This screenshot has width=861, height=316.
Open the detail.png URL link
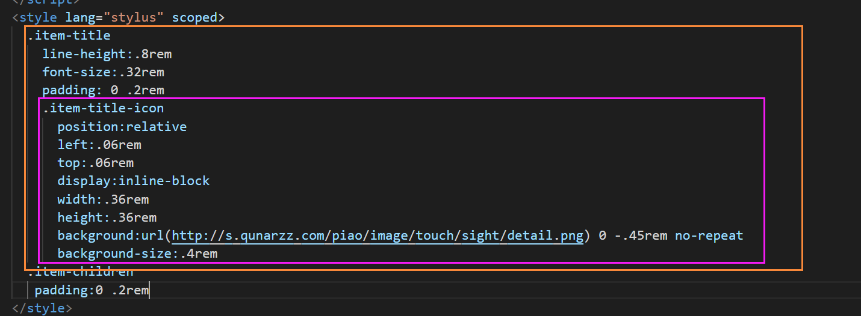(378, 235)
